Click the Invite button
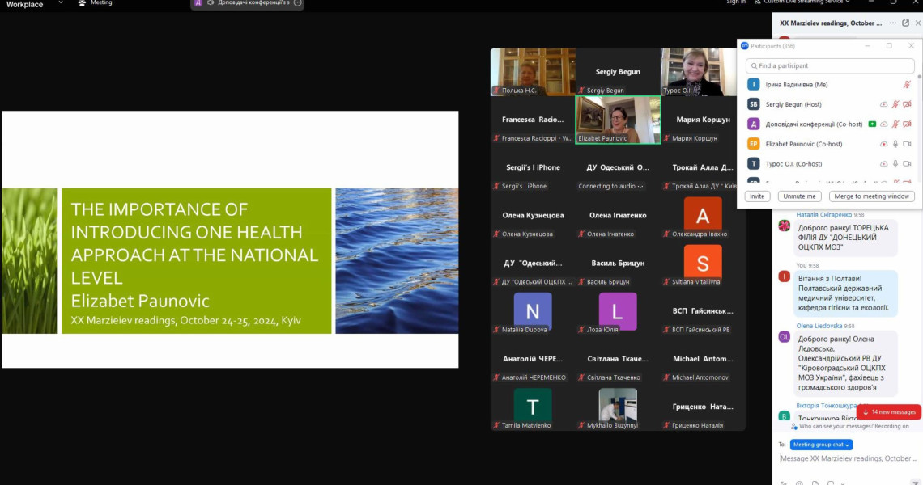The height and width of the screenshot is (485, 923). (x=757, y=196)
